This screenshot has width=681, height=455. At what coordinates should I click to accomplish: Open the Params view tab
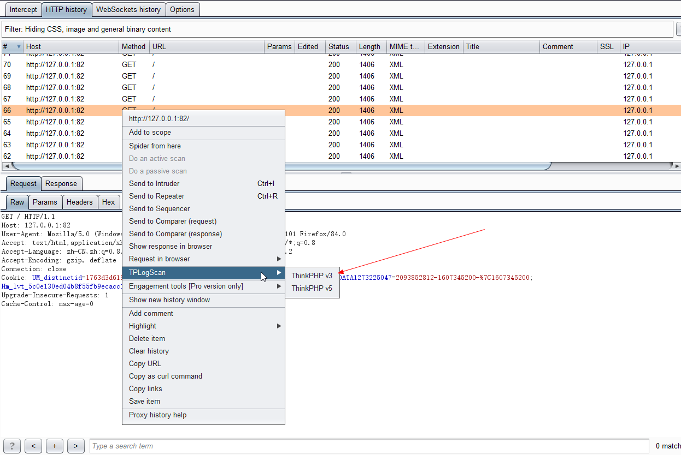tap(45, 202)
